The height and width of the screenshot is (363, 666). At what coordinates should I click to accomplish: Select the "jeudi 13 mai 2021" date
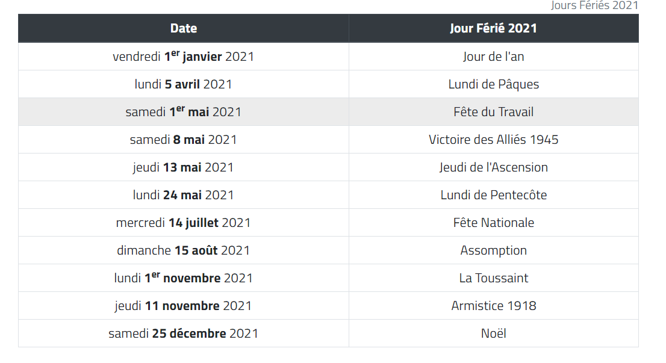pyautogui.click(x=184, y=167)
